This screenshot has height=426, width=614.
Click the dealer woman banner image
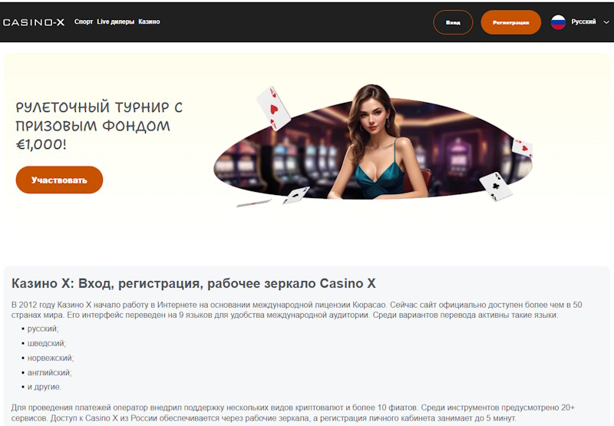click(377, 143)
